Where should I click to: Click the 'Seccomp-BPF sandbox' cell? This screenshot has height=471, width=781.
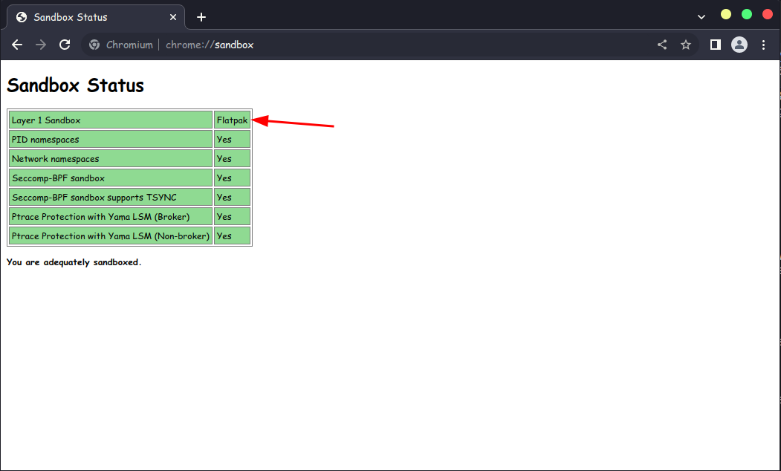(111, 178)
